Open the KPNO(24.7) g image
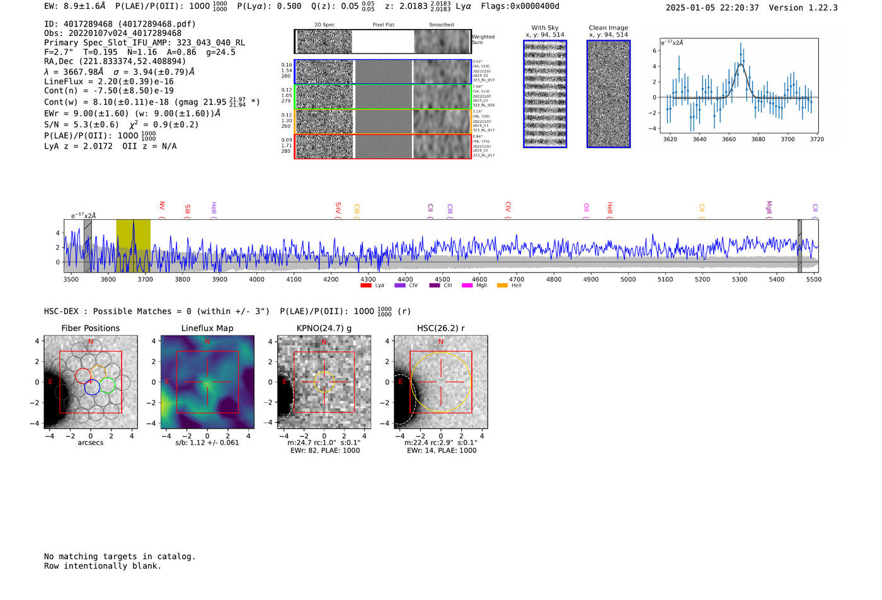The height and width of the screenshot is (600, 882). pyautogui.click(x=324, y=382)
